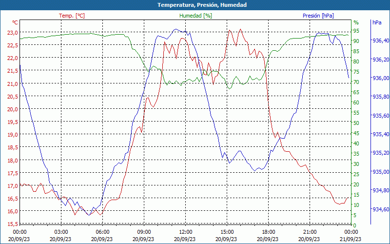The height and width of the screenshot is (244, 390).
Task: Pick humidity axis value 65
Action: pyautogui.click(x=356, y=92)
